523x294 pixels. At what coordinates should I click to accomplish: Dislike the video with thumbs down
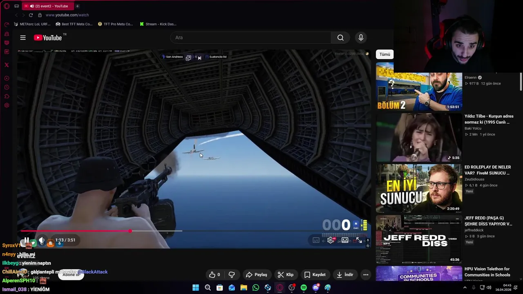coord(232,275)
